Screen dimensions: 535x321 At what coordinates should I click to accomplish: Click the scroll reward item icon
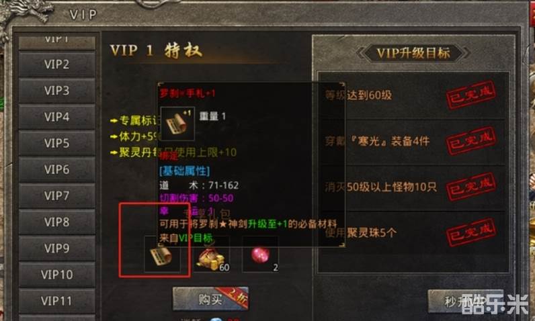[162, 255]
